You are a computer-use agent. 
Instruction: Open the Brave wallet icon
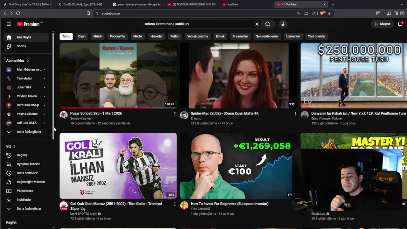point(402,13)
